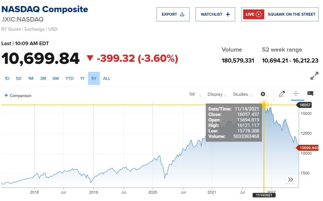Open the Display dropdown

[217, 94]
